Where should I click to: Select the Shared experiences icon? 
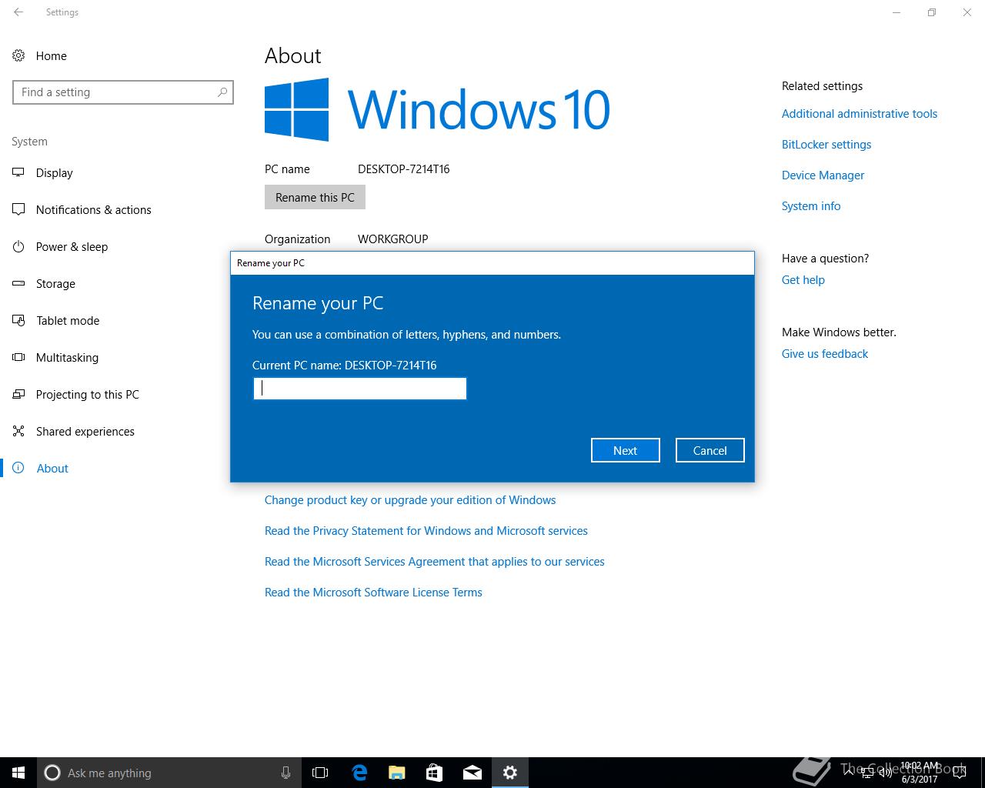point(18,431)
